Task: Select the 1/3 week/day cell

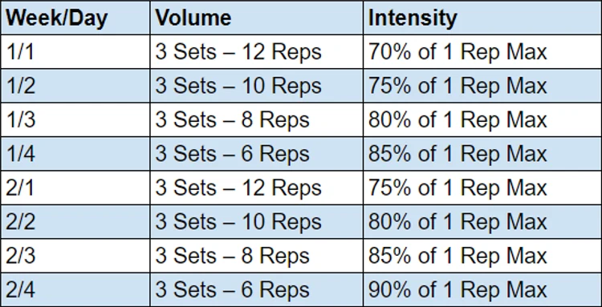Action: pyautogui.click(x=75, y=119)
